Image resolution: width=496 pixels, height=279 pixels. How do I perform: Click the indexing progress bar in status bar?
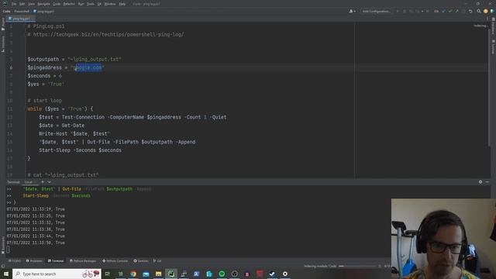[x=358, y=267]
